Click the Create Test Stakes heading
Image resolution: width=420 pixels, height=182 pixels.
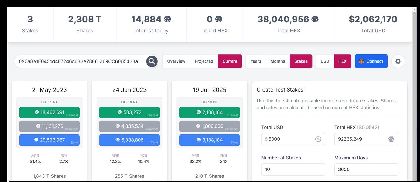pyautogui.click(x=280, y=90)
